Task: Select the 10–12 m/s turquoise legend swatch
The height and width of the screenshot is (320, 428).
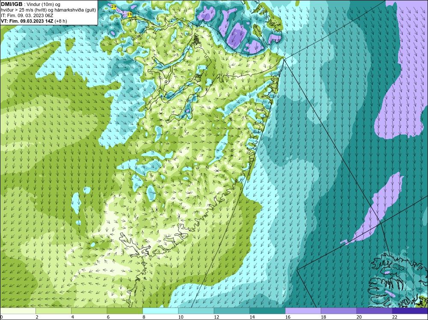Action: 196,311
